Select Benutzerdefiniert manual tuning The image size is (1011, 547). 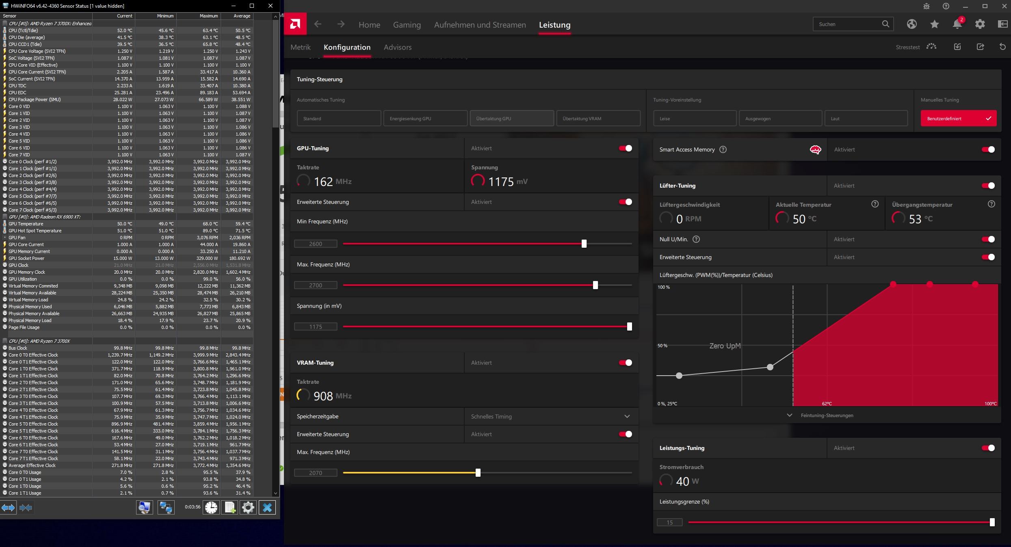[959, 119]
